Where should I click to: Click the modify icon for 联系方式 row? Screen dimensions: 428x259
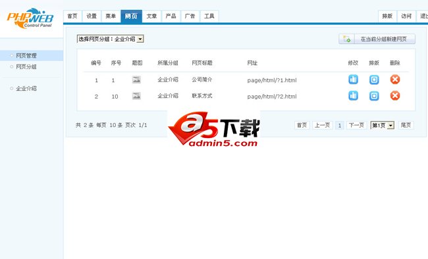[x=353, y=96]
